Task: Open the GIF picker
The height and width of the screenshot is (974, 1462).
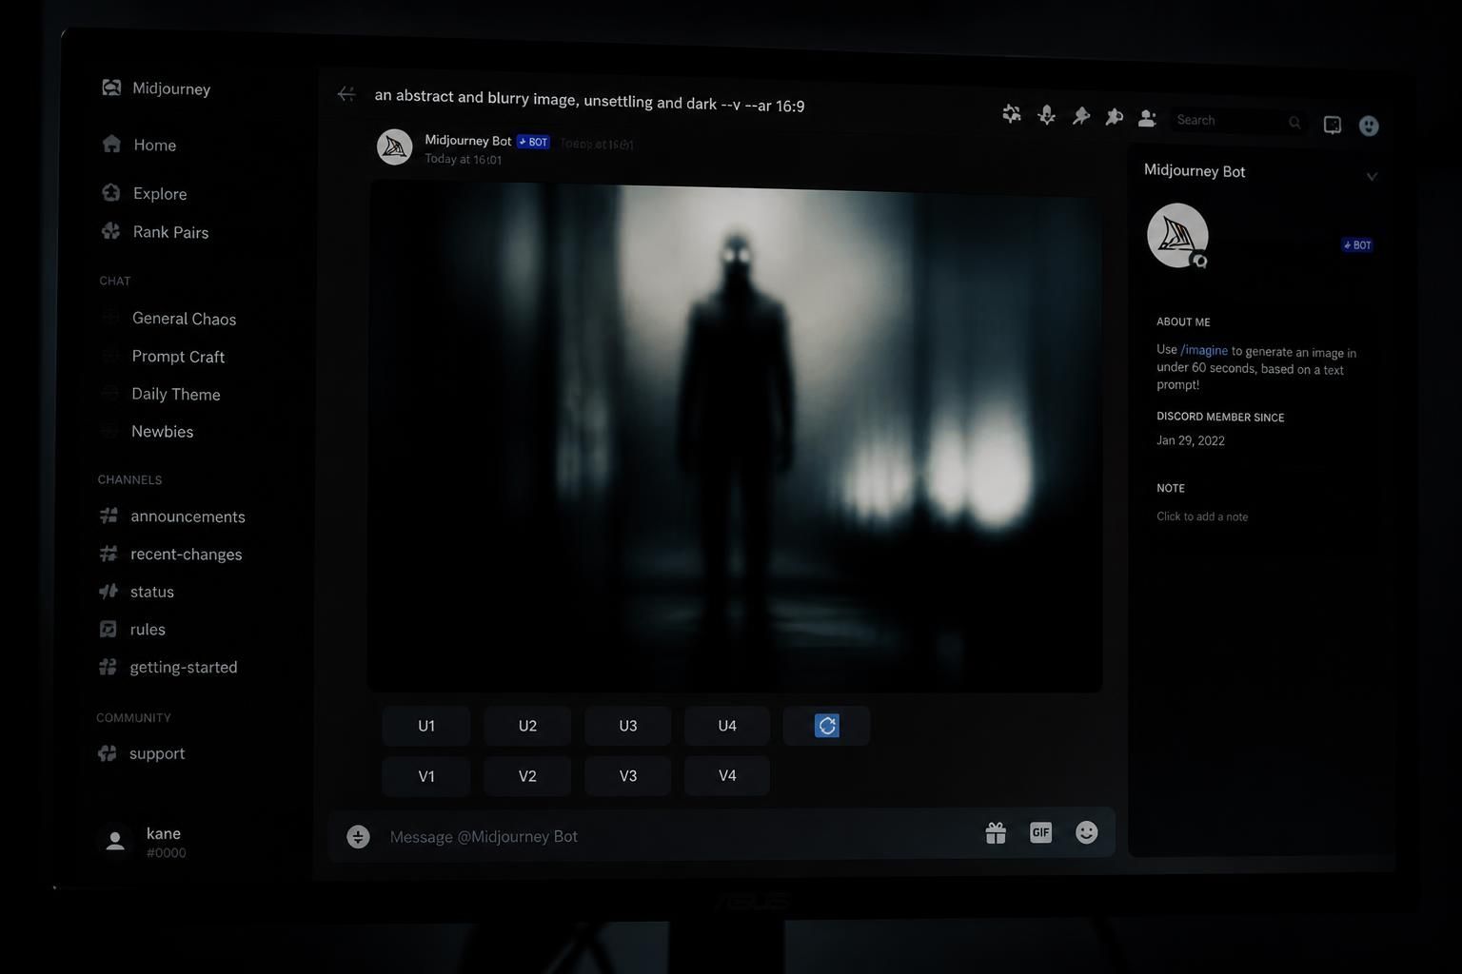Action: (1040, 832)
